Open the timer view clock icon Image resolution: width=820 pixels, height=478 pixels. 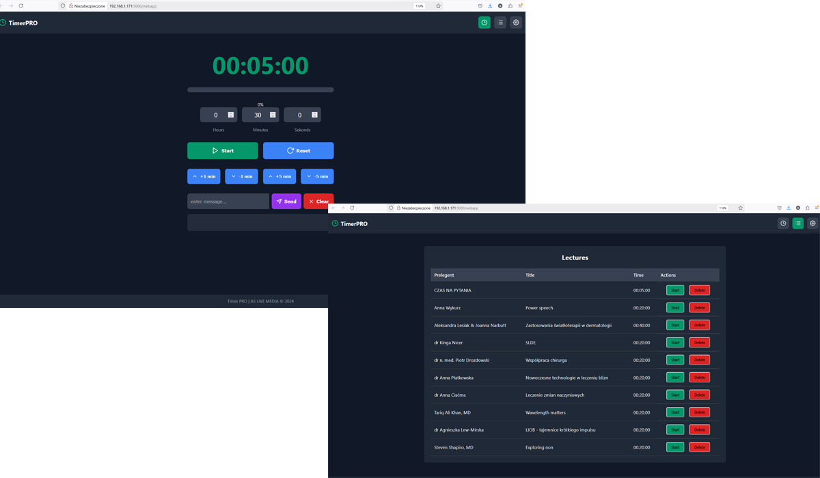[x=484, y=23]
